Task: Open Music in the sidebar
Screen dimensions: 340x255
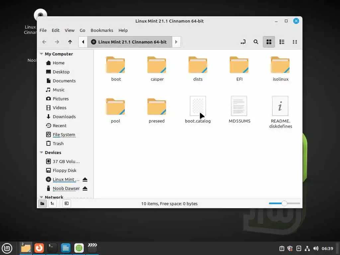Action: pos(58,90)
